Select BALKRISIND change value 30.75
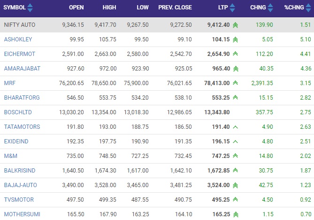The width and height of the screenshot is (314, 220). (x=266, y=171)
